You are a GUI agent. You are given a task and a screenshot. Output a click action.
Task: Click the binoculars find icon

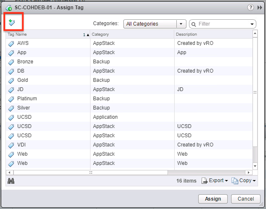point(11,181)
